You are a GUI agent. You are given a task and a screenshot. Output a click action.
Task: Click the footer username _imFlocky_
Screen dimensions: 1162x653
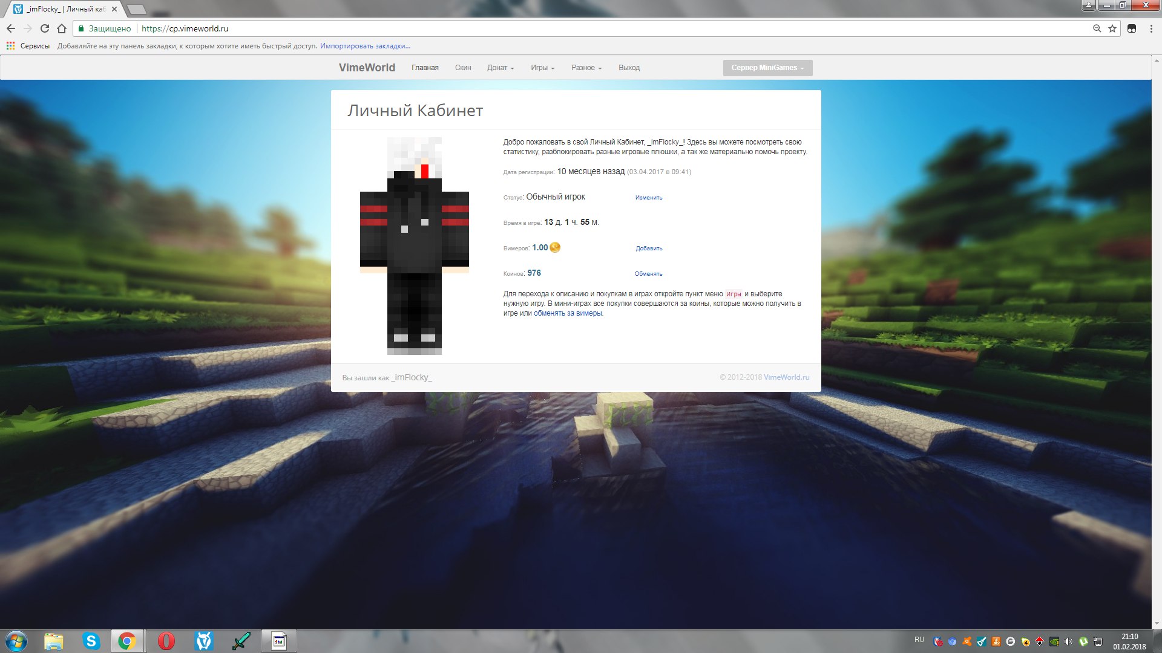pos(412,377)
